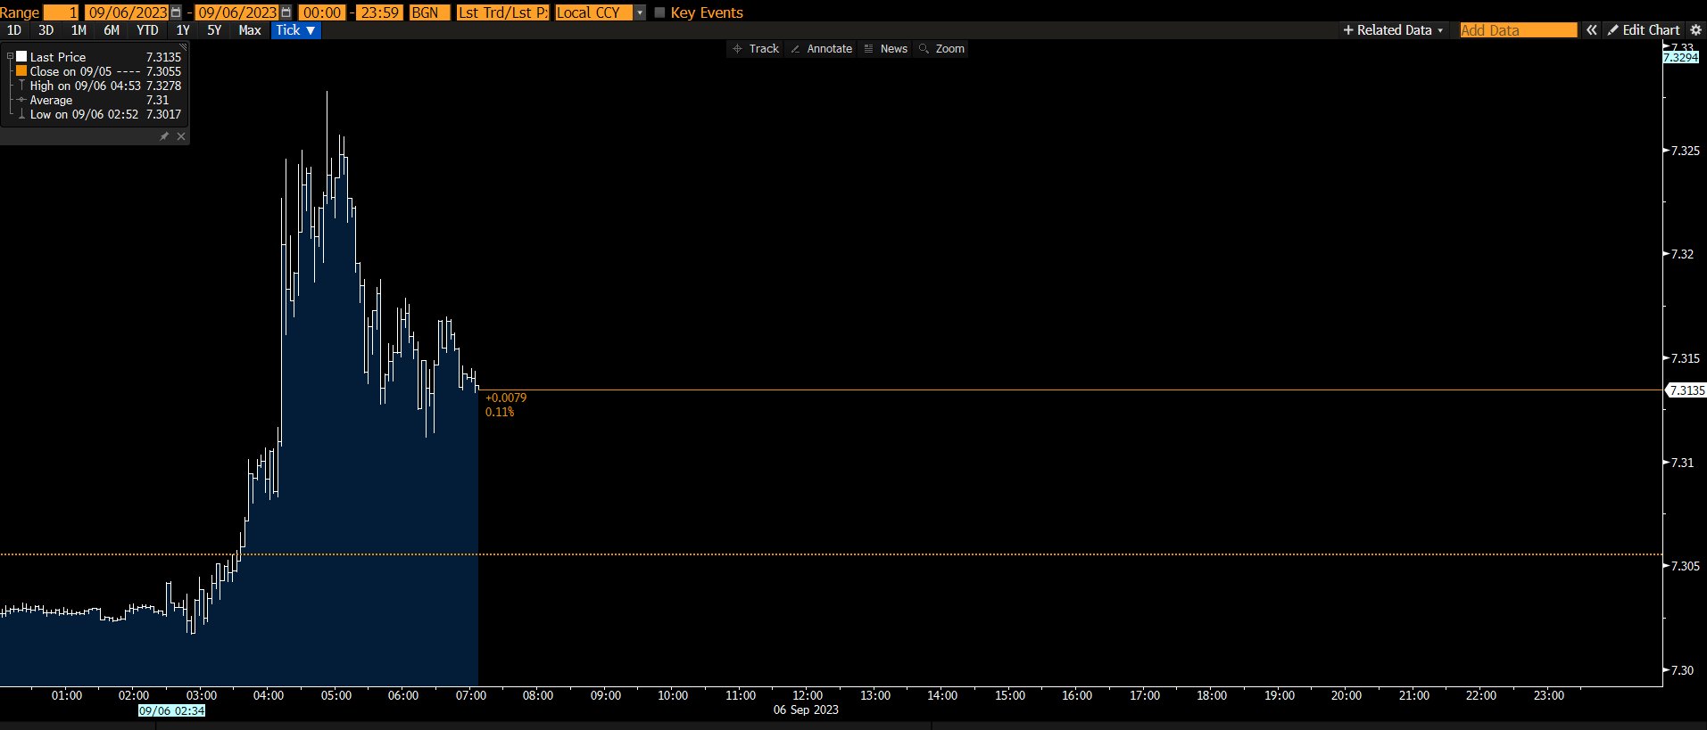The width and height of the screenshot is (1707, 730).
Task: Open chart settings gear icon
Action: (x=1695, y=30)
